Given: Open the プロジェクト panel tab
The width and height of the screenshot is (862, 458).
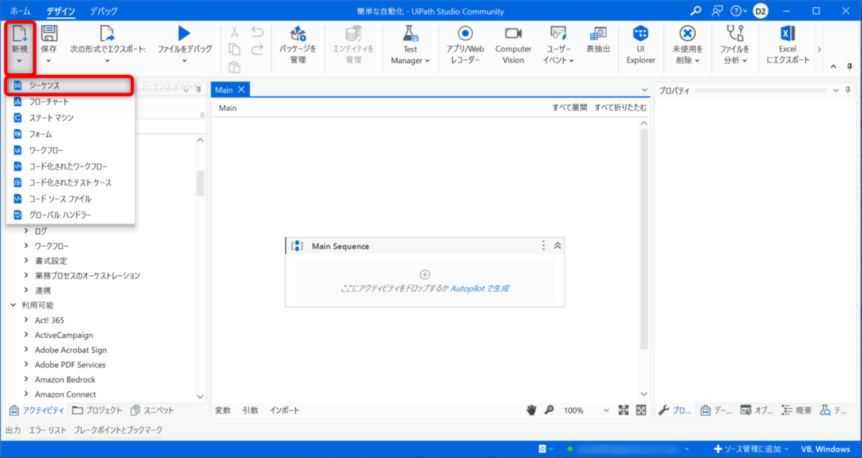Looking at the screenshot, I should pos(96,411).
